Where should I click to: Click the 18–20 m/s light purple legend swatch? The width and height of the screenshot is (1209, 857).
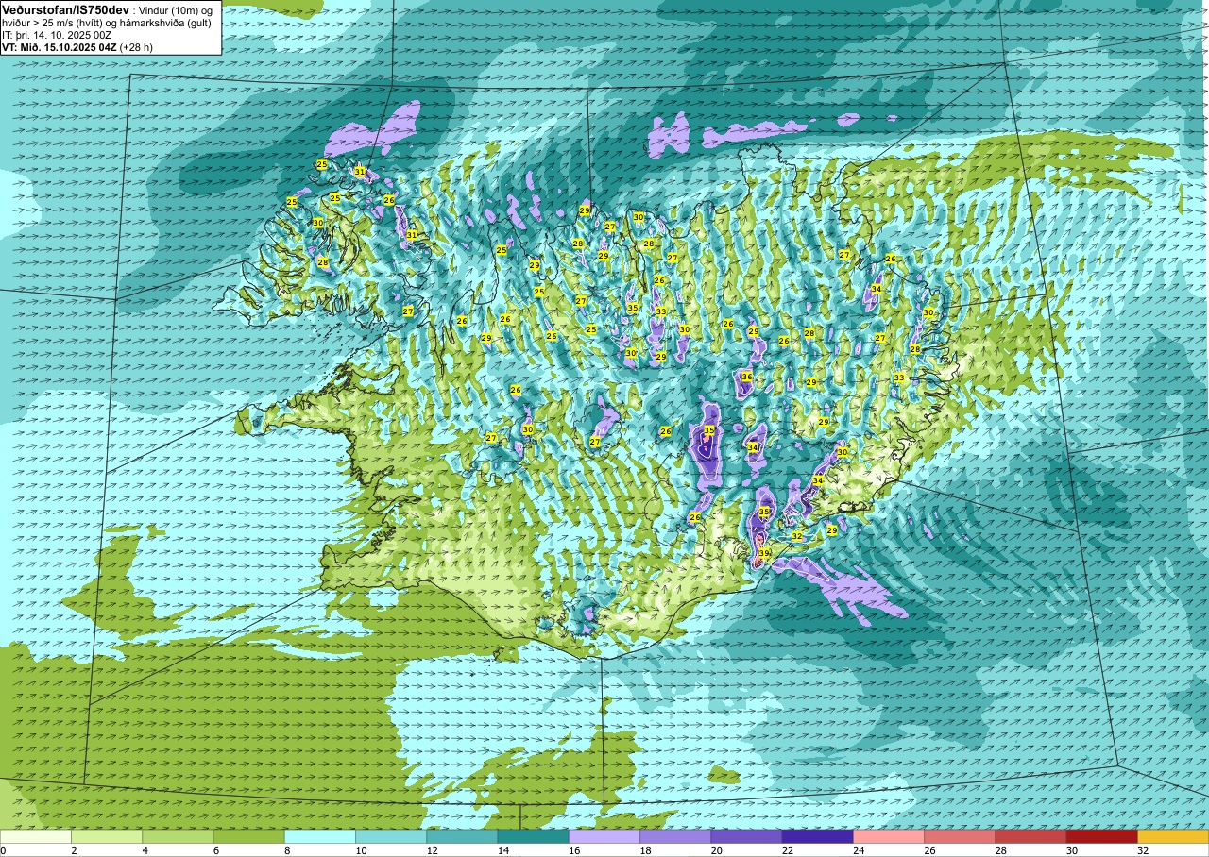[675, 836]
